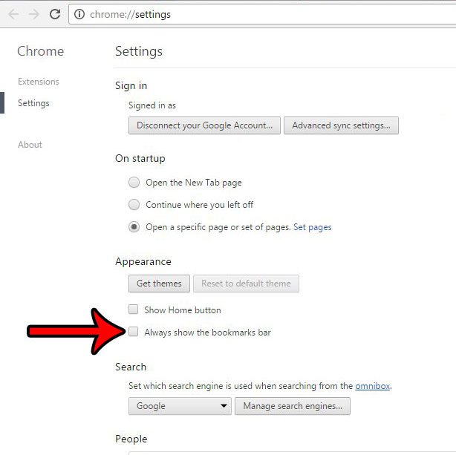Open the omnibox help link
The width and height of the screenshot is (456, 455).
click(x=373, y=386)
